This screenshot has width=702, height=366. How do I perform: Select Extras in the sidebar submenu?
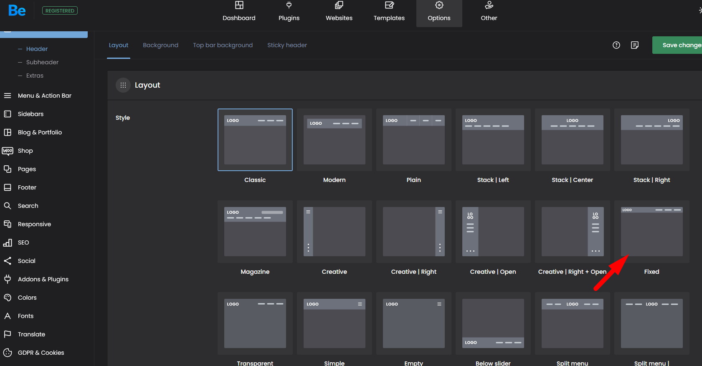[35, 76]
